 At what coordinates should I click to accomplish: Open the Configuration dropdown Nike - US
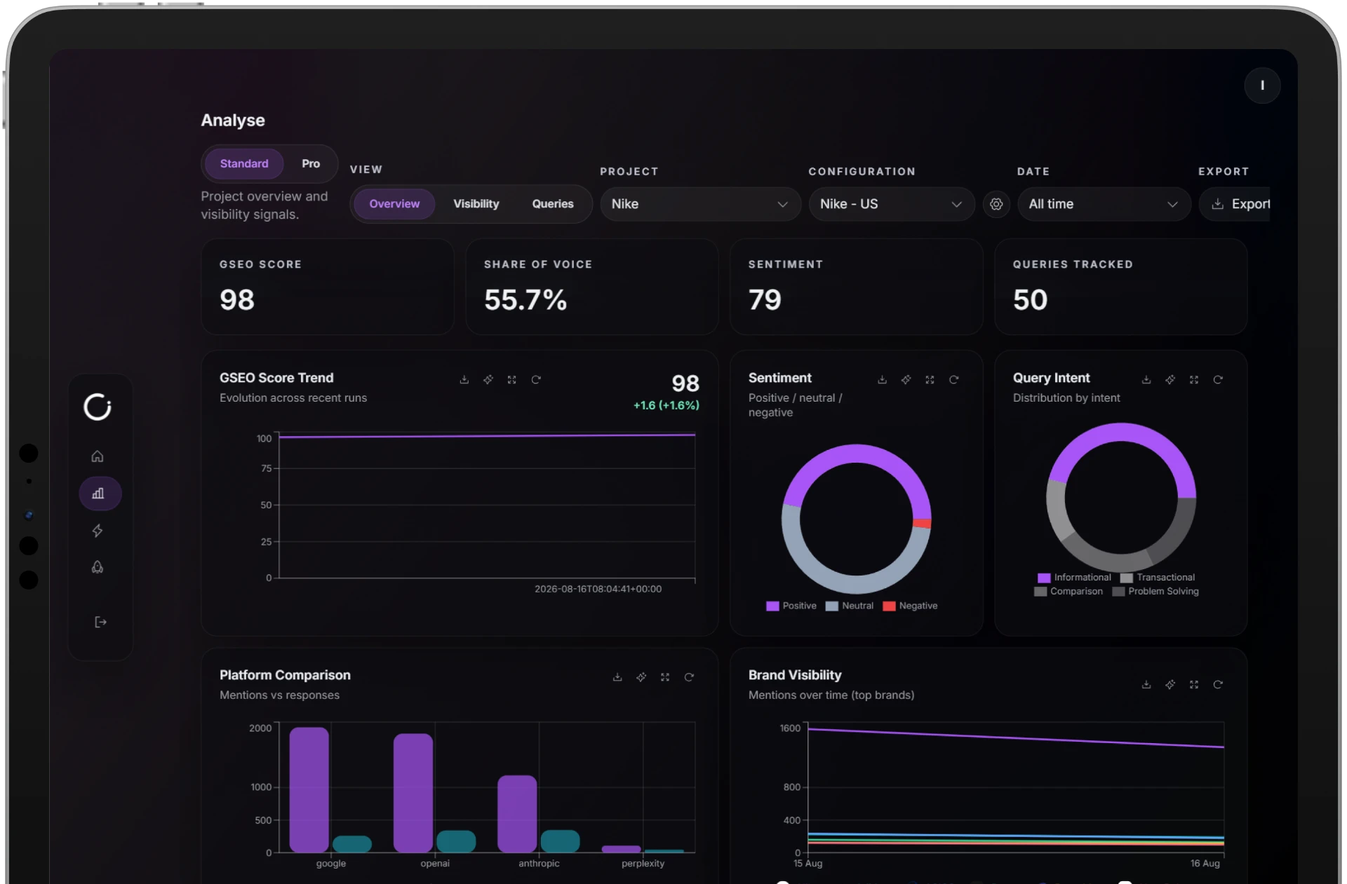point(892,204)
